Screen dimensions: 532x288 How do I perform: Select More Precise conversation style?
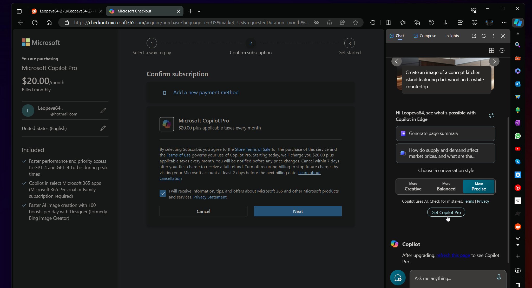479,187
